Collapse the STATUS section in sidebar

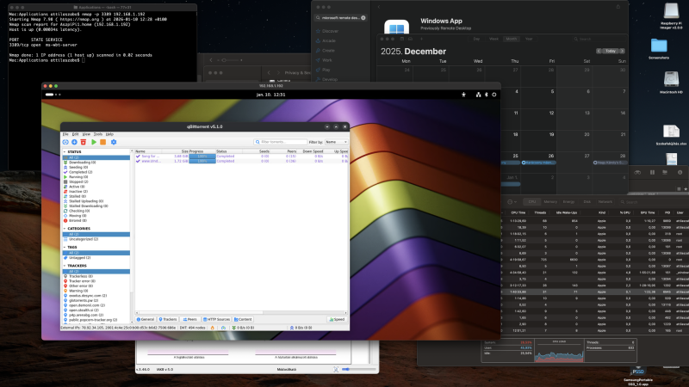point(65,152)
